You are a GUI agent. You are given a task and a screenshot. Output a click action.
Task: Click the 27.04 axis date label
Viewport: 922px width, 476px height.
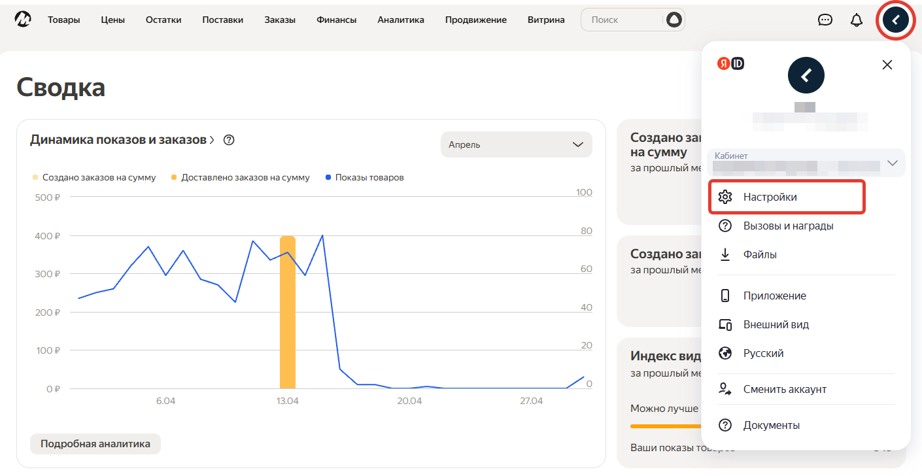click(531, 401)
